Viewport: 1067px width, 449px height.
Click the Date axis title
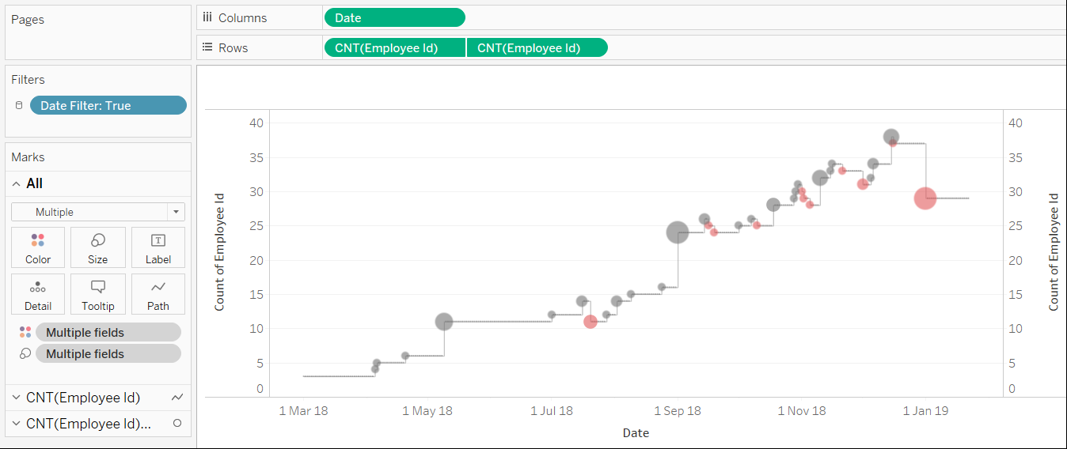[x=636, y=433]
